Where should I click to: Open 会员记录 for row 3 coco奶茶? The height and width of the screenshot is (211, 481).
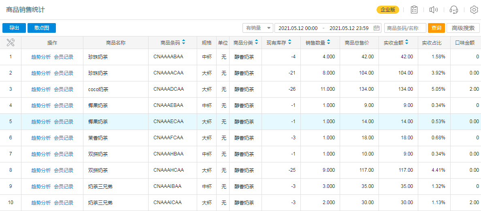click(64, 89)
